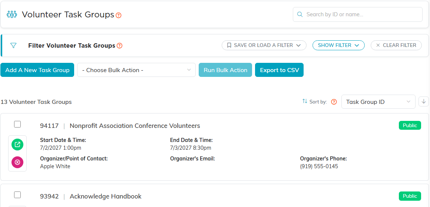
Task: Click organizer name Apple White
Action: click(55, 166)
